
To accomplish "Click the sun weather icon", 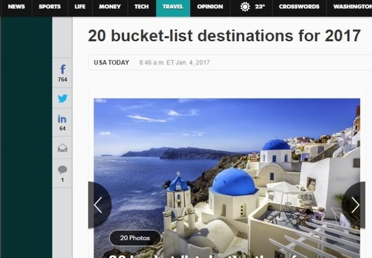I will click(245, 7).
